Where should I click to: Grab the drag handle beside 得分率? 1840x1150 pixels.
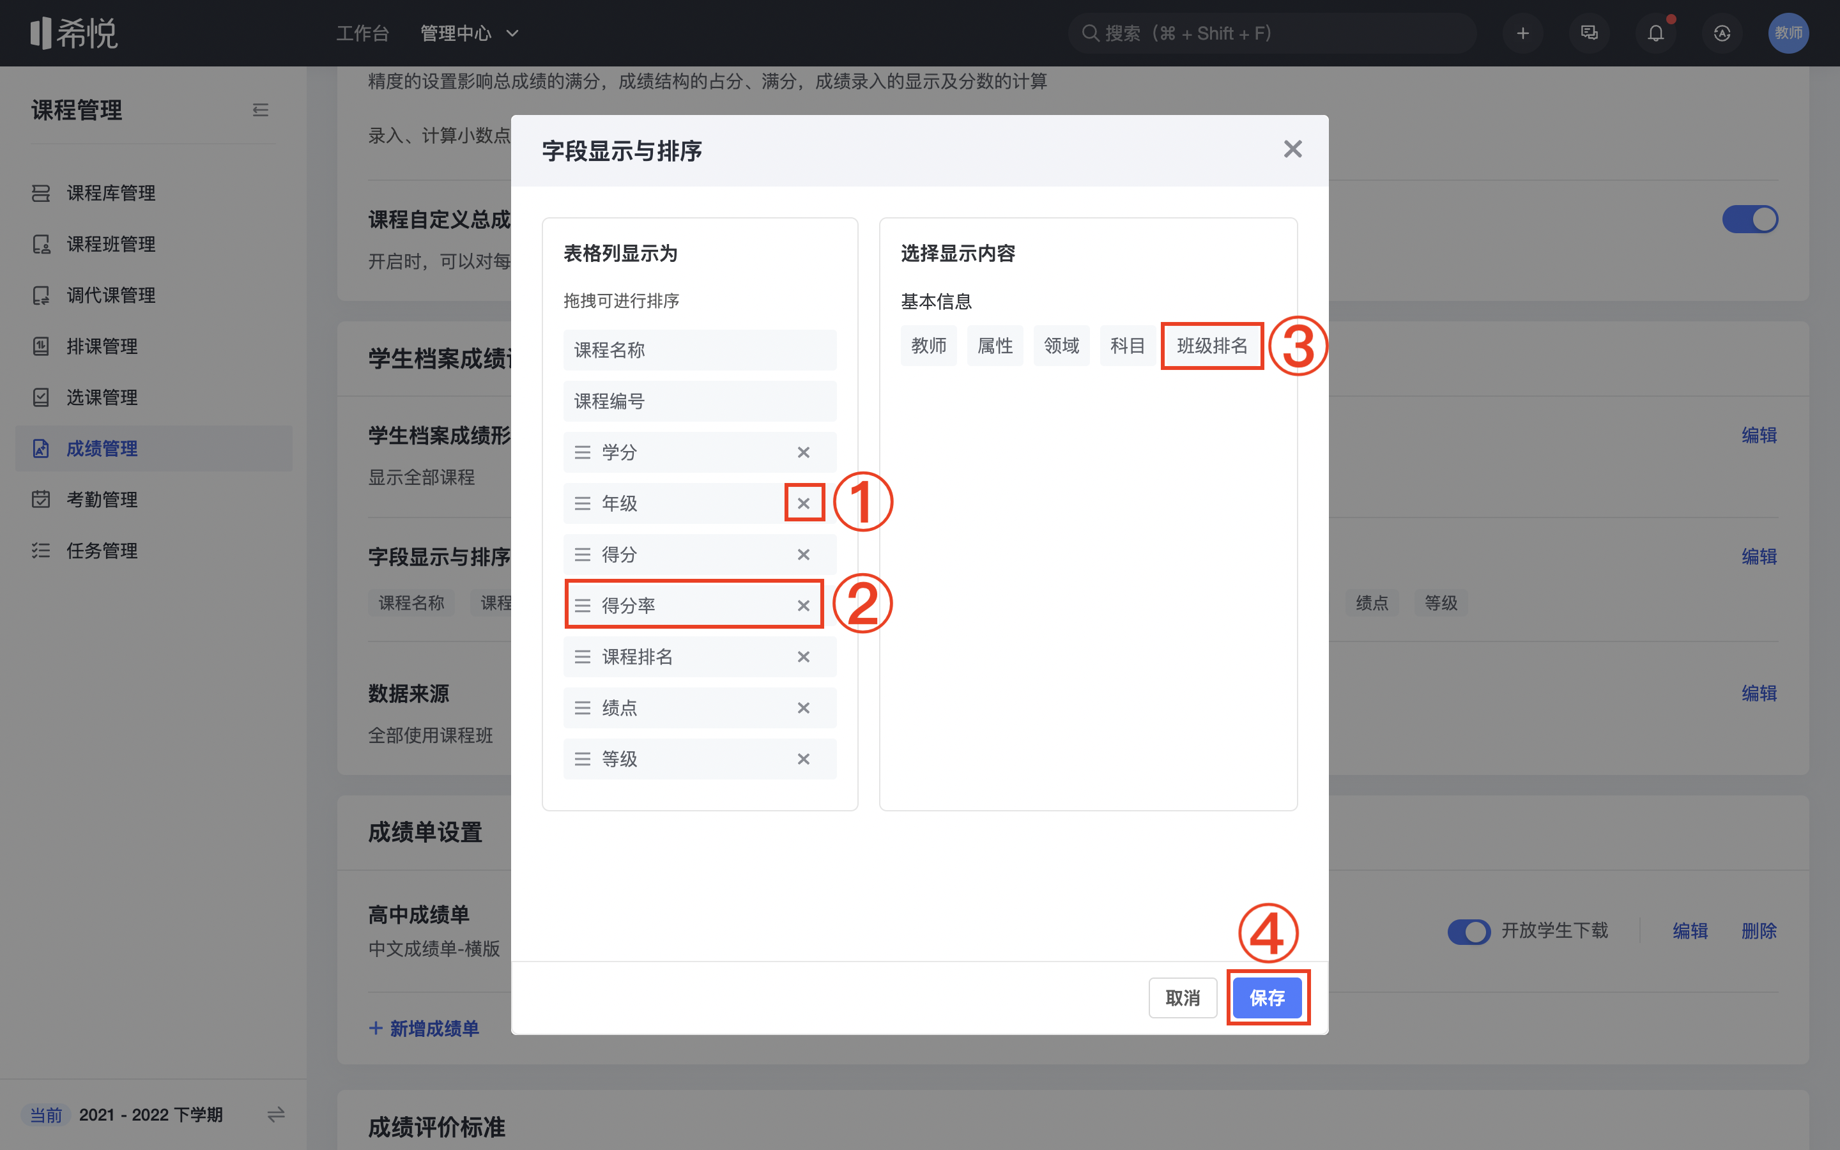coord(583,606)
